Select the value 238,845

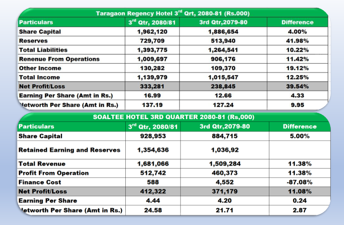pos(223,86)
